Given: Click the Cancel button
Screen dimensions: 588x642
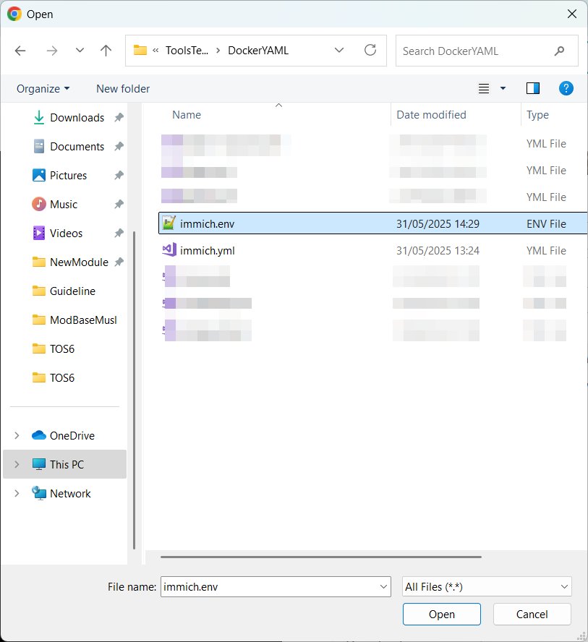Looking at the screenshot, I should [x=532, y=615].
